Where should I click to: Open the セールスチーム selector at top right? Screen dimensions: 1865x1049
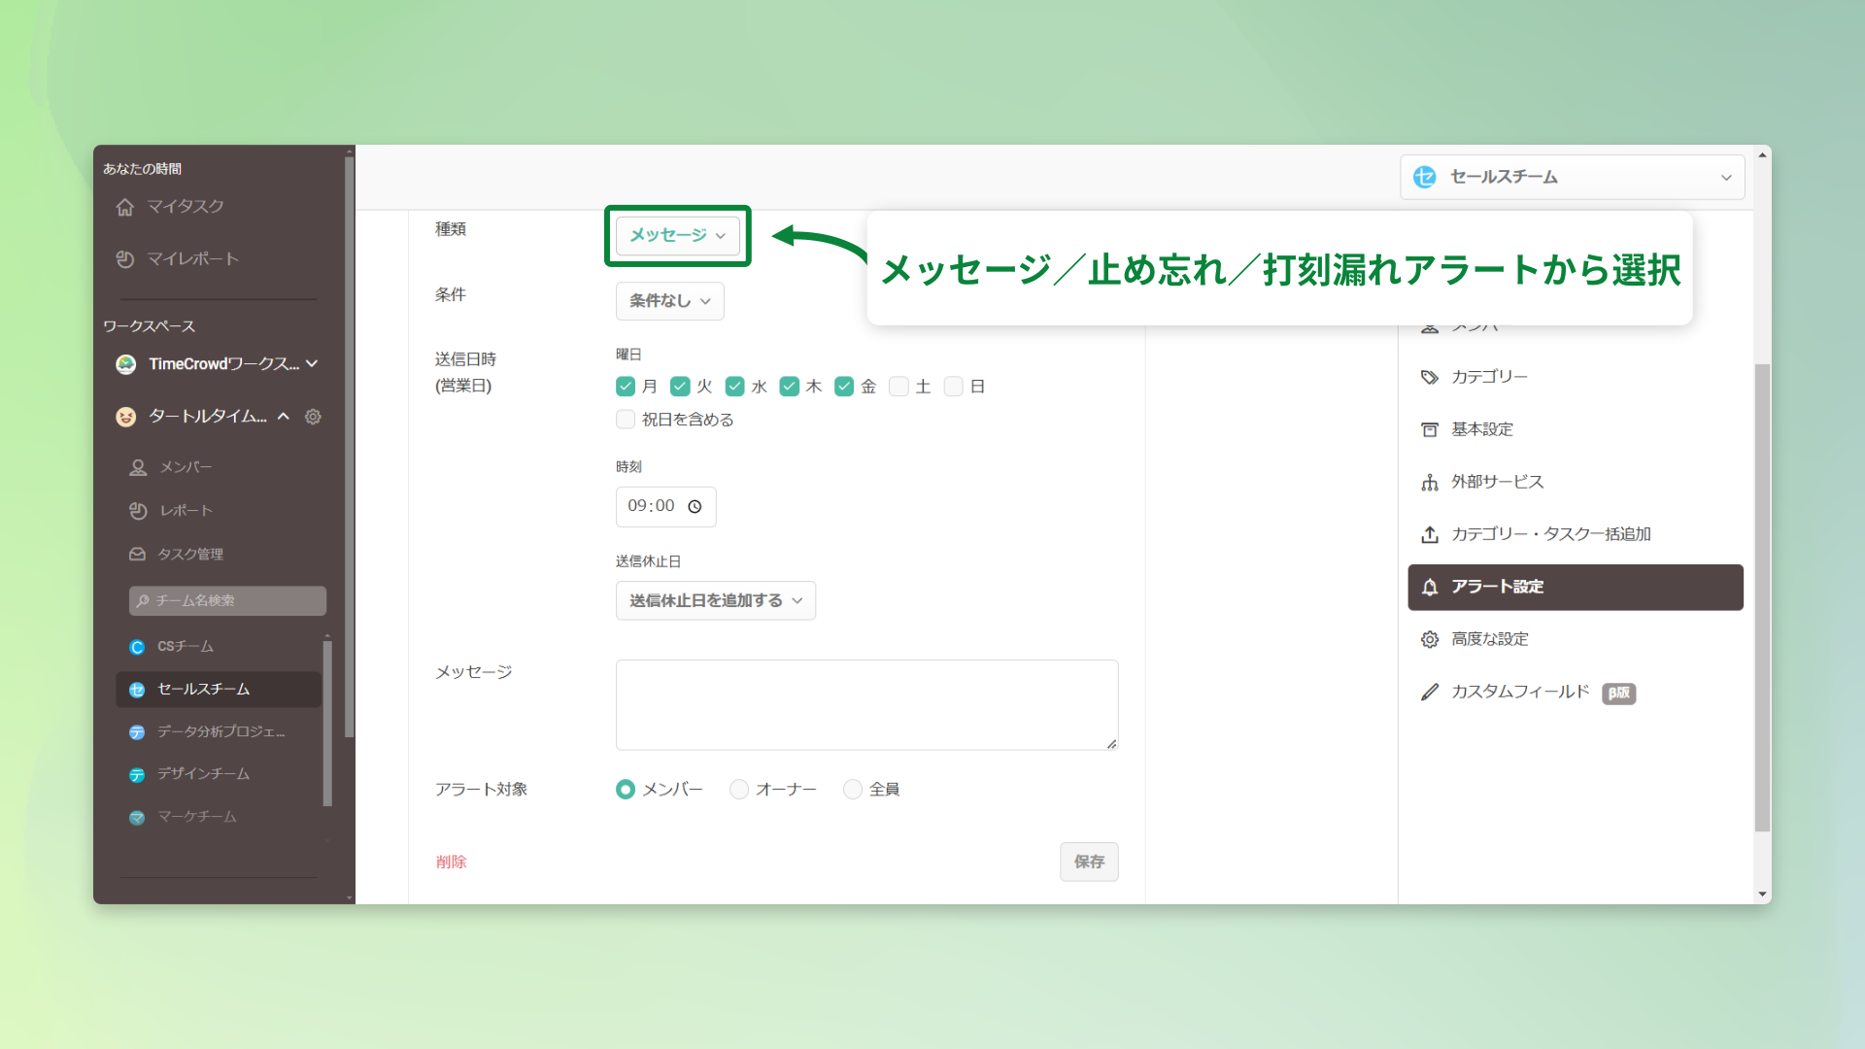coord(1572,177)
